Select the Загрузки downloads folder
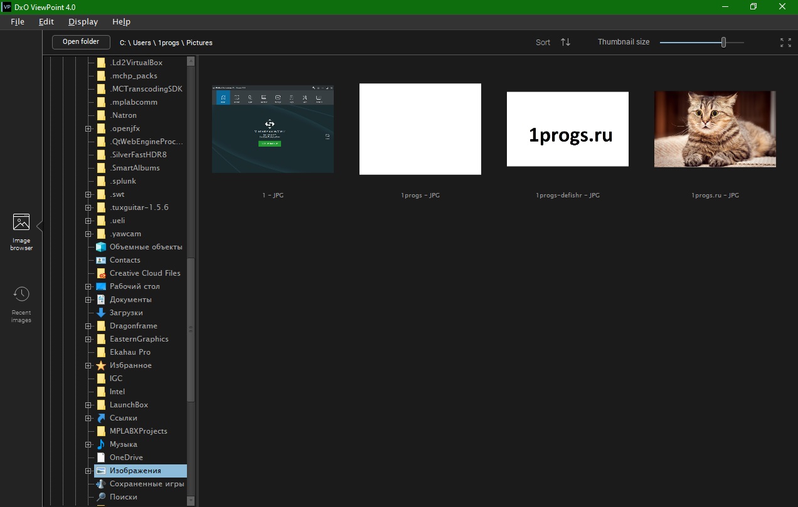 click(126, 313)
